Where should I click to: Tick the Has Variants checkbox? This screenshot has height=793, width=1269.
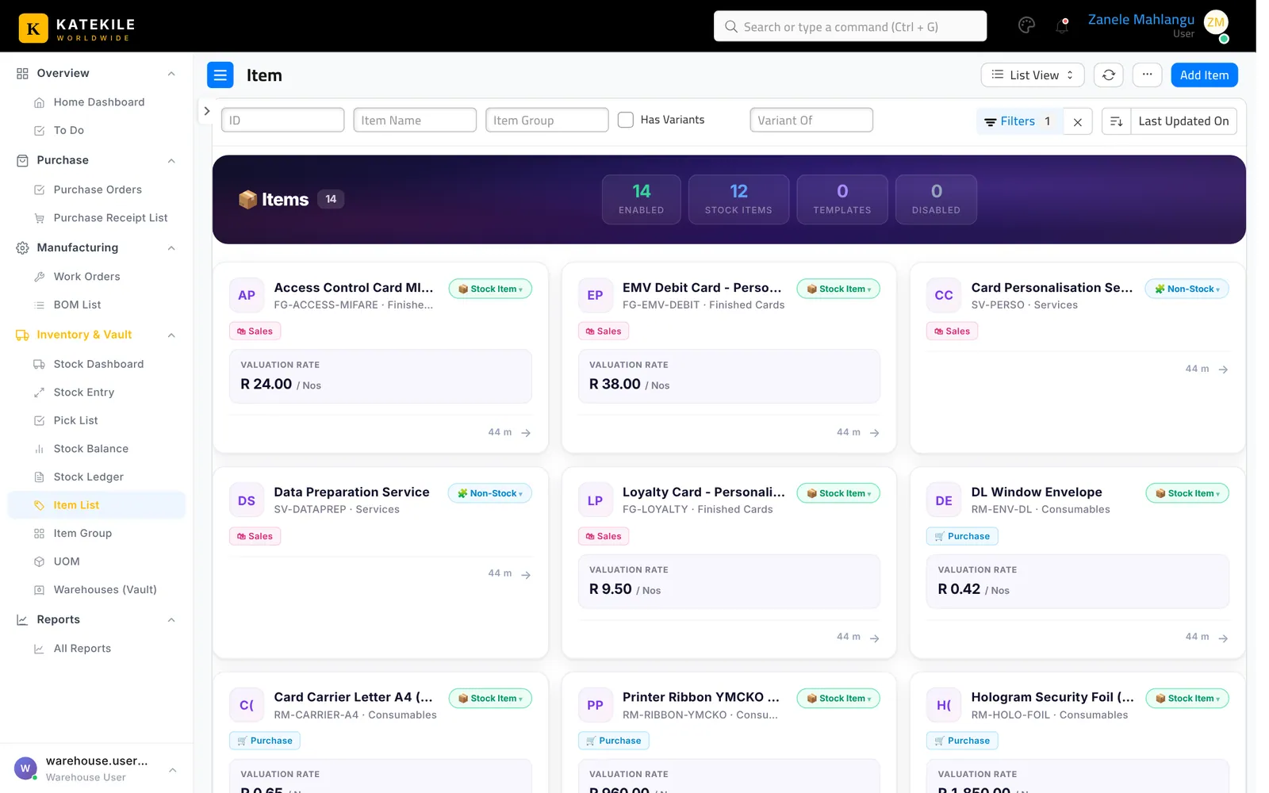pos(626,120)
